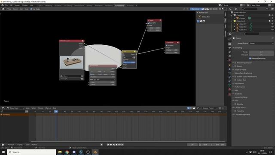Open the Object properties tab
275x155 pixels.
point(229,65)
